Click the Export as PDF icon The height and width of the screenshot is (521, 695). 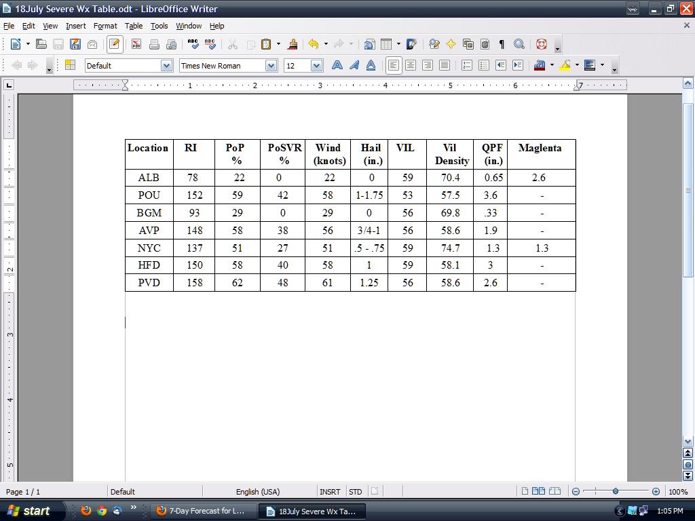coord(136,44)
